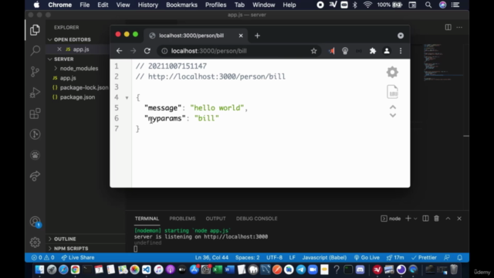Click Prettier in the status bar

tap(424, 257)
